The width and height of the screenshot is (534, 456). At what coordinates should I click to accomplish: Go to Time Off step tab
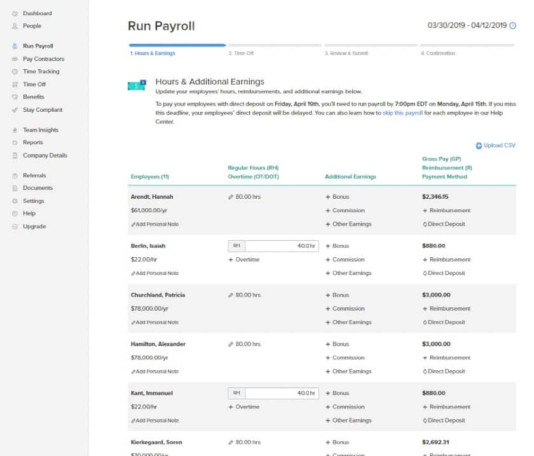[x=241, y=53]
